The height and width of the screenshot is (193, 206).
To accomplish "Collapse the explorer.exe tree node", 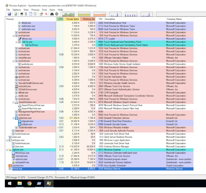I will 7,150.
